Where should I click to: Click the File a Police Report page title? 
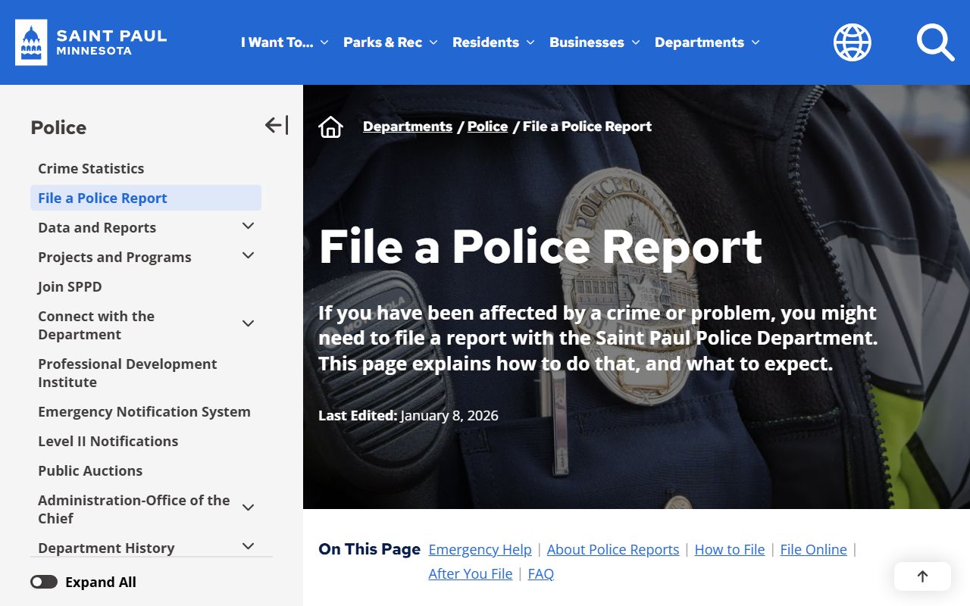point(540,246)
